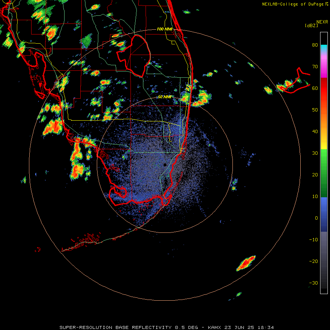The image size is (330, 330).
Task: Pick the red segment of the color bar
Action: pyautogui.click(x=324, y=88)
